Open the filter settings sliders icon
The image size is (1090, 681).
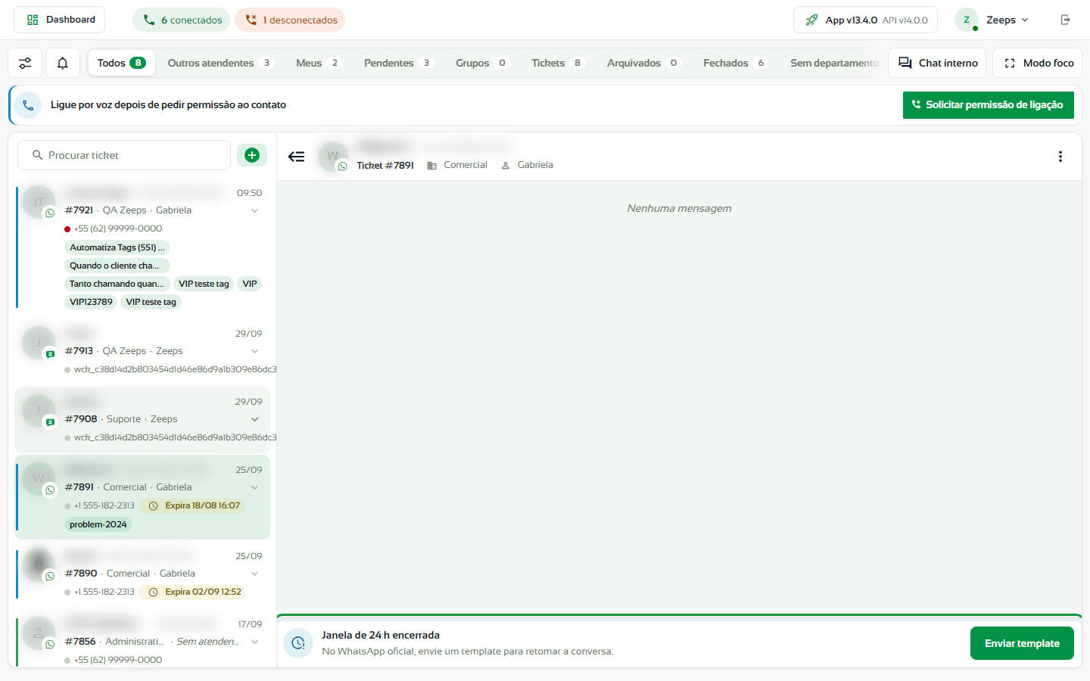point(25,63)
